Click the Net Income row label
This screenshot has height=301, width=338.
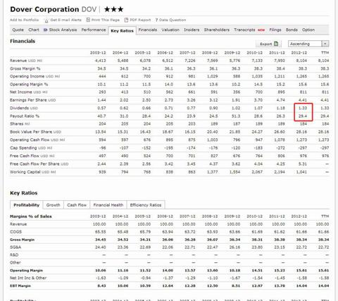coord(29,92)
